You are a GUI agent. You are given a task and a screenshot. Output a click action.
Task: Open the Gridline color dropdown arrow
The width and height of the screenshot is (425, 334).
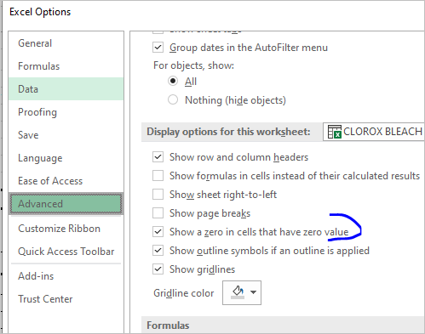[x=254, y=292]
